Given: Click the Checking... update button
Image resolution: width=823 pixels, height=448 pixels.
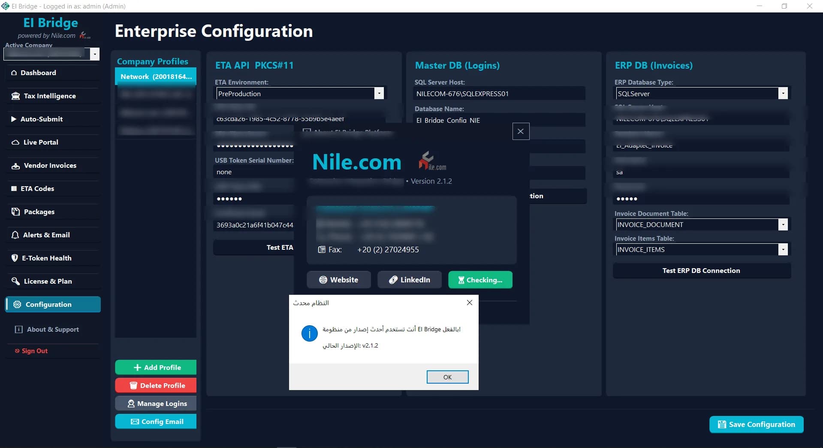Looking at the screenshot, I should click(480, 280).
